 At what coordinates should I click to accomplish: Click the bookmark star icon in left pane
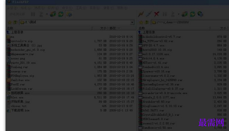(x=10, y=22)
